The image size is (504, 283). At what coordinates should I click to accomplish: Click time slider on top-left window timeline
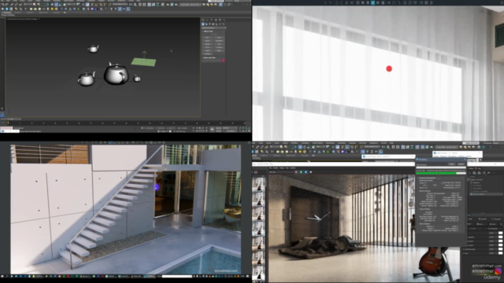click(x=10, y=119)
